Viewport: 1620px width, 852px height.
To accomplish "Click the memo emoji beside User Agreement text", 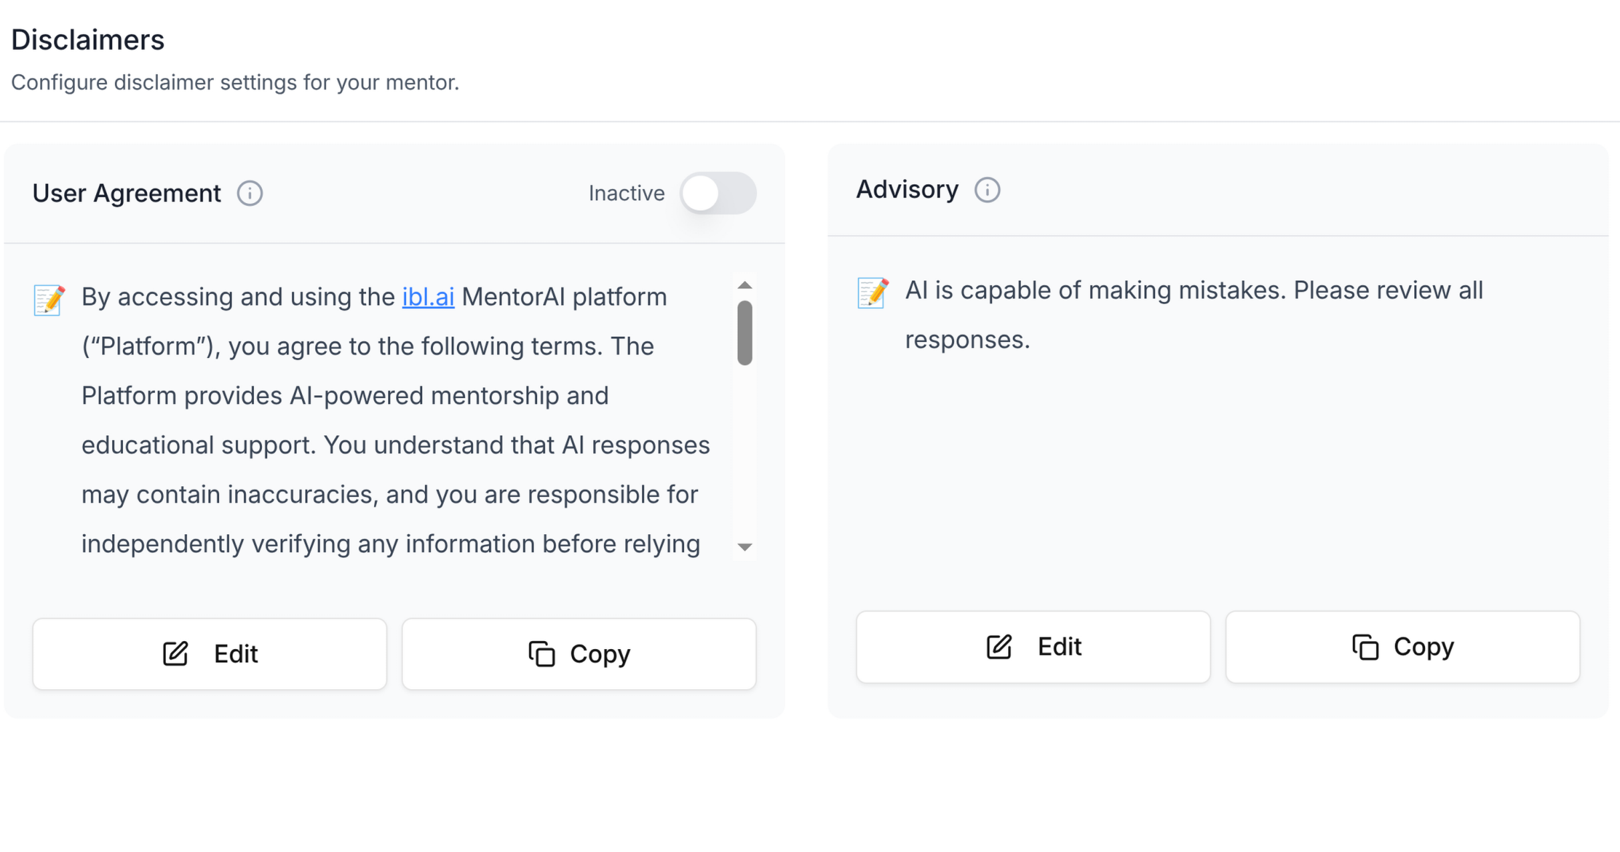I will [49, 300].
